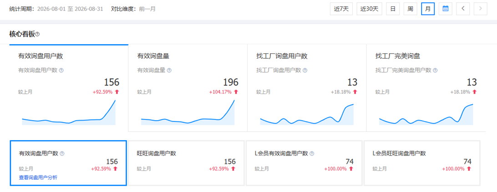Viewport: 497px width, 192px height.
Task: Open 查看询盘用户分析 link
Action: pos(38,178)
